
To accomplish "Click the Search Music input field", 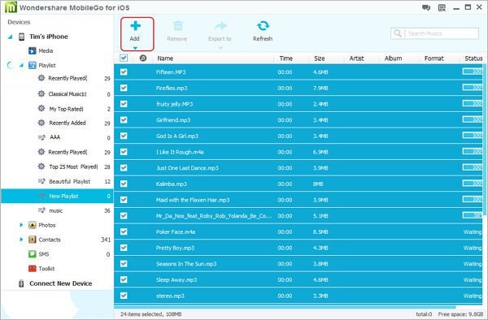I will 434,33.
